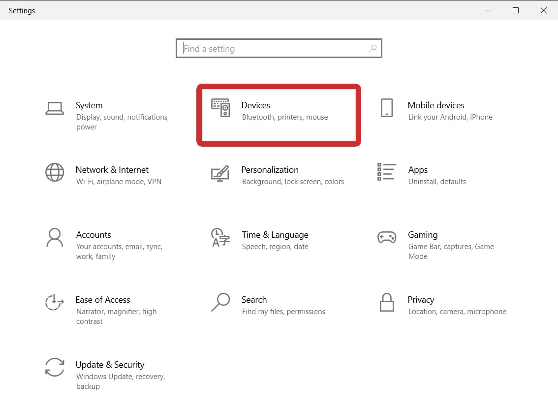
Task: Open the Ease of Access icon
Action: click(x=55, y=302)
